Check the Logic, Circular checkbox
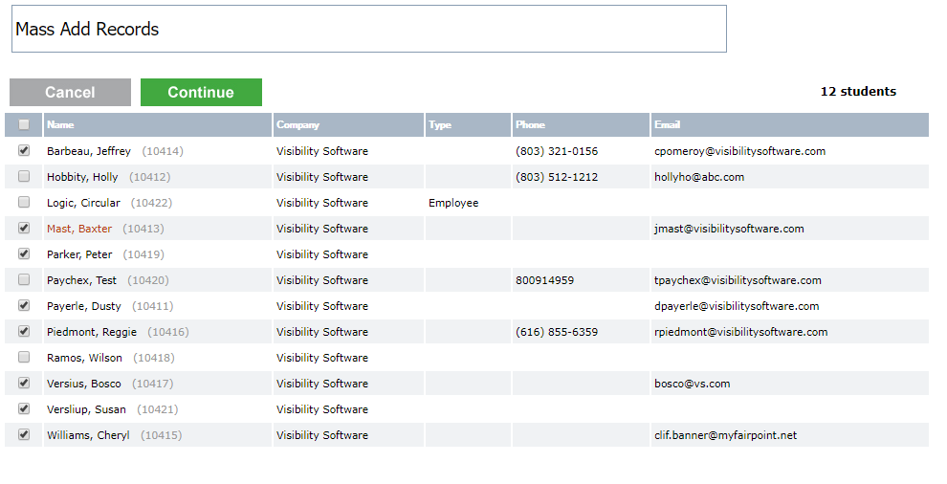Viewport: 947px width, 484px height. pos(24,203)
